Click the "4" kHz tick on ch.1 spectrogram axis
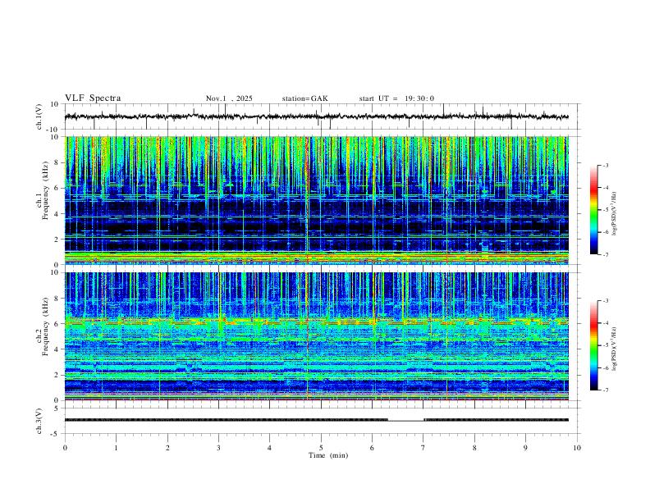The width and height of the screenshot is (650, 502). coord(57,214)
